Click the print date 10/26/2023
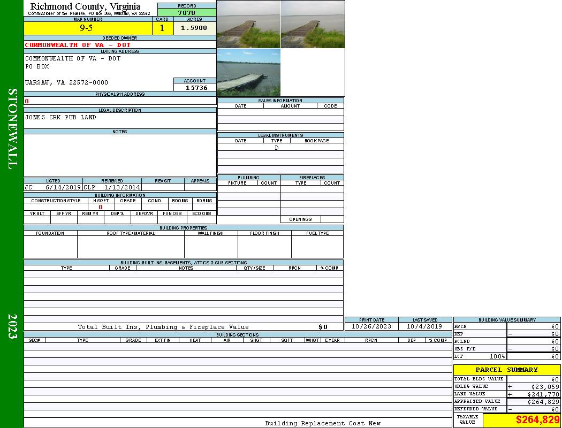This screenshot has height=428, width=562. point(371,326)
